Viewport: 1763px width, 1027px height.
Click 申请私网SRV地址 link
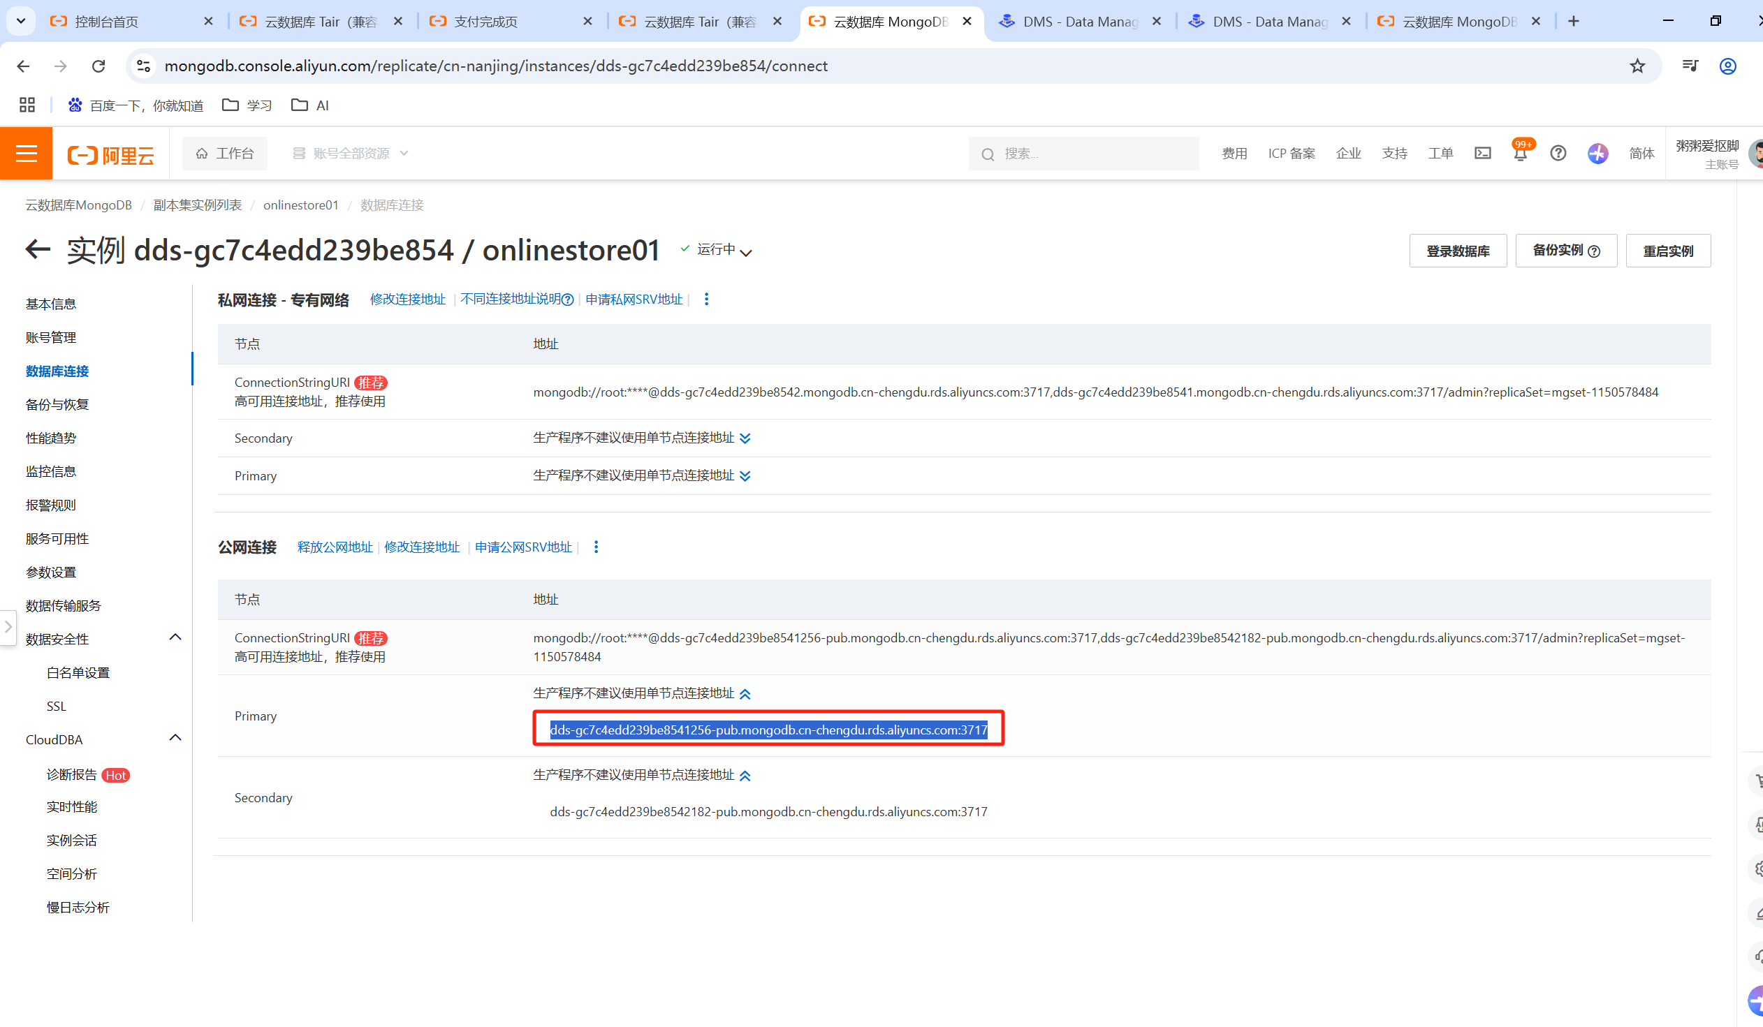tap(634, 300)
